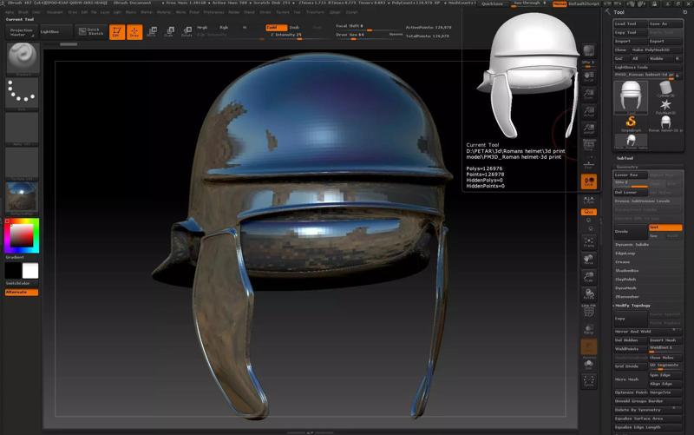
Task: Select the Draw mode button
Action: 134,32
